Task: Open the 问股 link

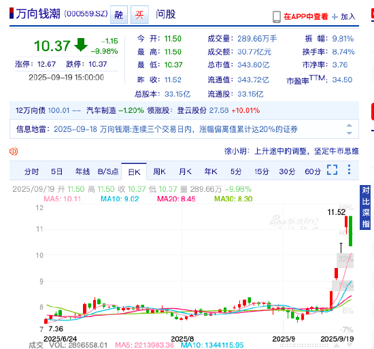Action: coord(166,14)
